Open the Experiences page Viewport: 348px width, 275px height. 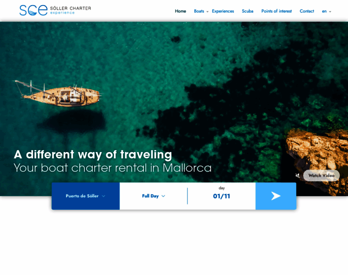pos(223,11)
